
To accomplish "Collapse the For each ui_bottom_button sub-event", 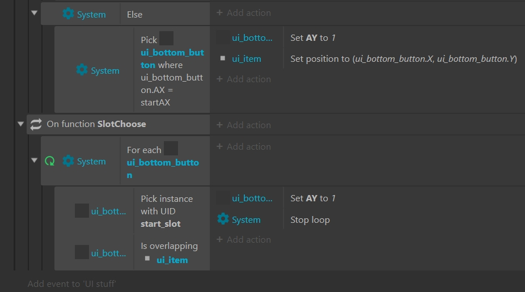I will tap(34, 160).
